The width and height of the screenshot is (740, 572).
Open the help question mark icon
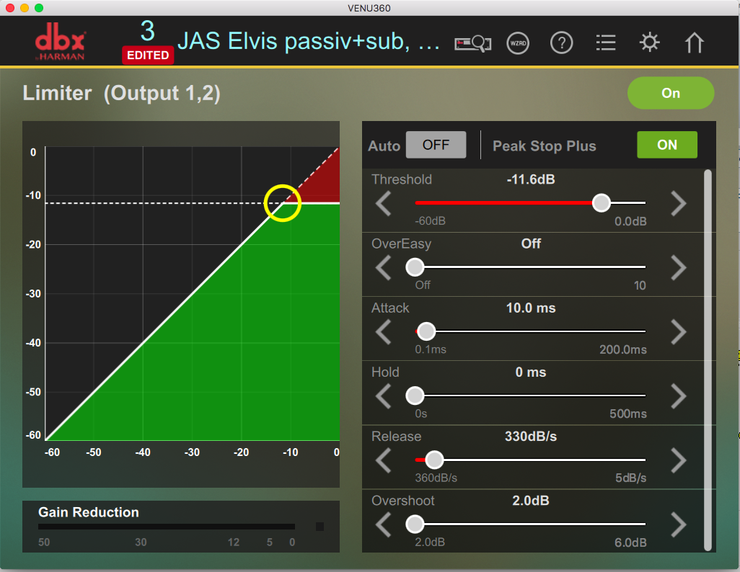point(561,43)
